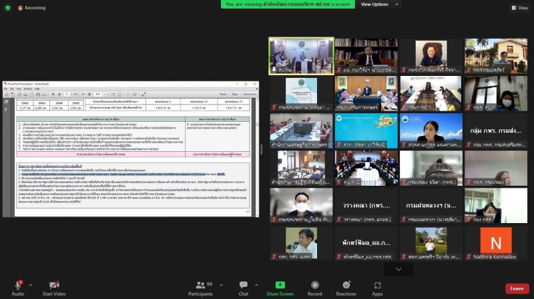Select the highlighted active speaker video tile
This screenshot has height=299, width=534.
click(301, 55)
